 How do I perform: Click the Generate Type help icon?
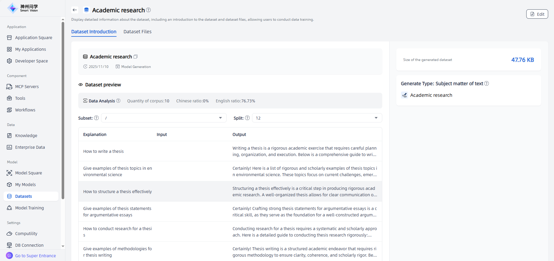click(x=487, y=83)
